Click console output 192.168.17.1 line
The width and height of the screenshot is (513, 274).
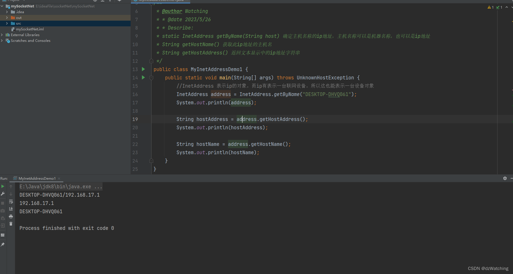click(x=37, y=203)
